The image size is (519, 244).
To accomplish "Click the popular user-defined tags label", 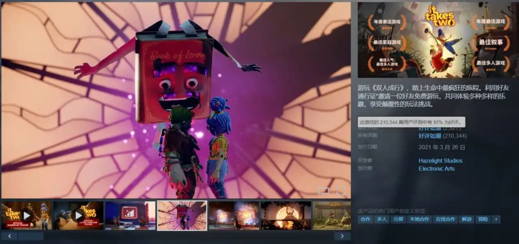I will pos(392,210).
